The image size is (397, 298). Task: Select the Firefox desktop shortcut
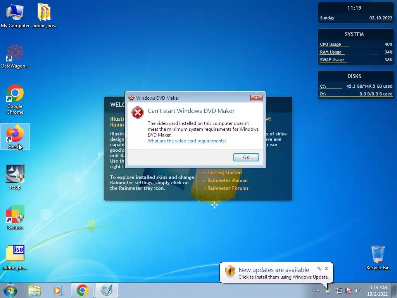coord(15,137)
